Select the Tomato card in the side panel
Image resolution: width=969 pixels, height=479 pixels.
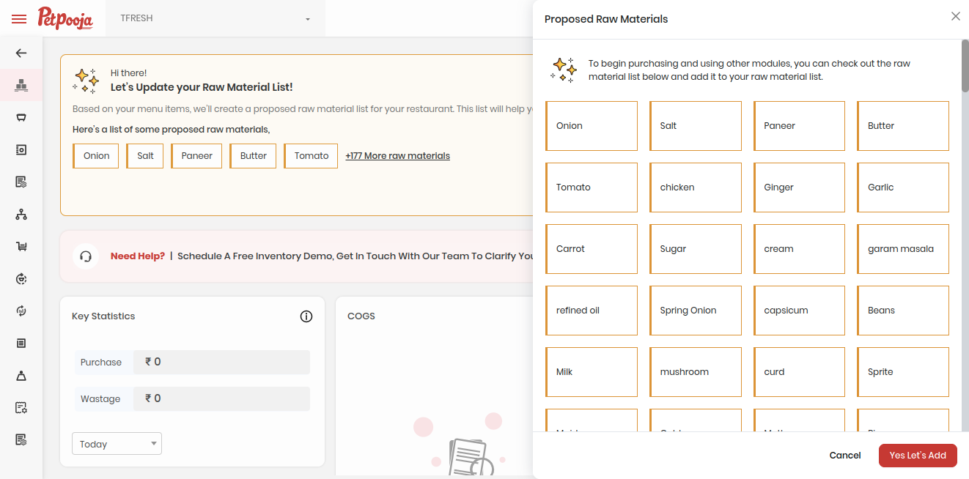(592, 187)
